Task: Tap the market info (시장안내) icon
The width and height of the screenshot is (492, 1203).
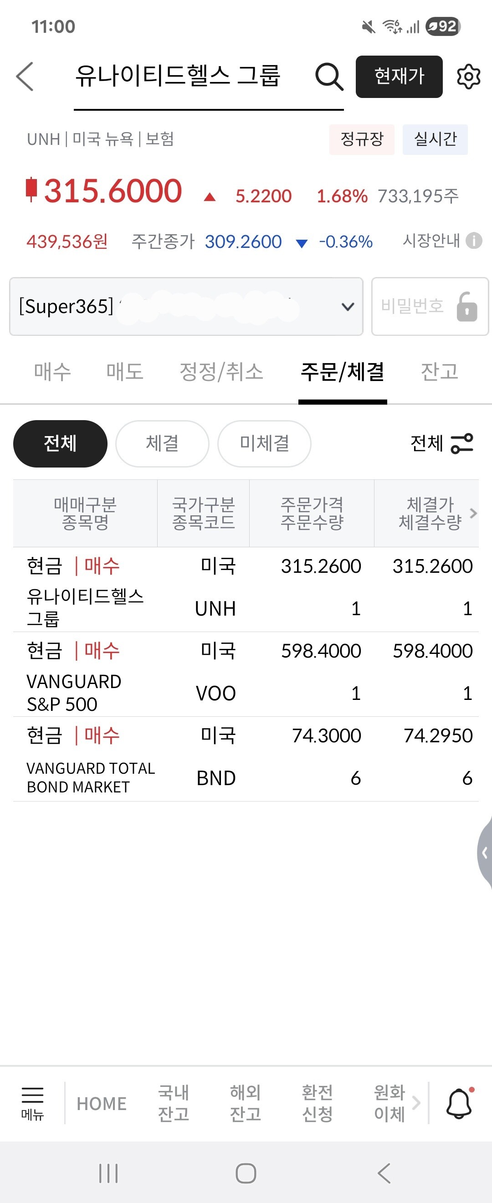Action: point(474,241)
